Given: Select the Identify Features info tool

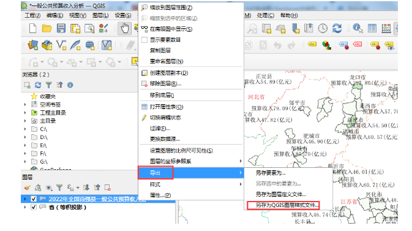Looking at the screenshot, I should [x=358, y=28].
